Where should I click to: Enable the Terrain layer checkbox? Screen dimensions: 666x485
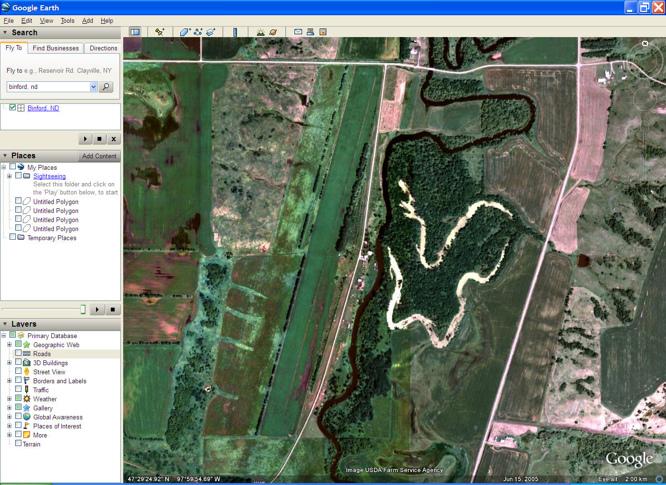pyautogui.click(x=18, y=444)
